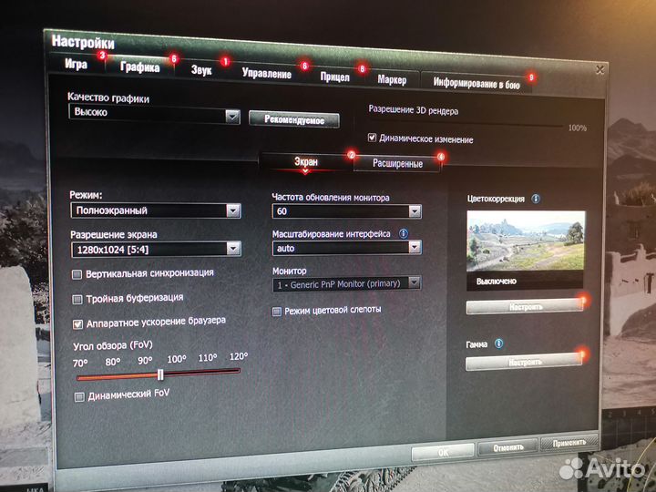Click the 120° FoV label

click(x=239, y=357)
